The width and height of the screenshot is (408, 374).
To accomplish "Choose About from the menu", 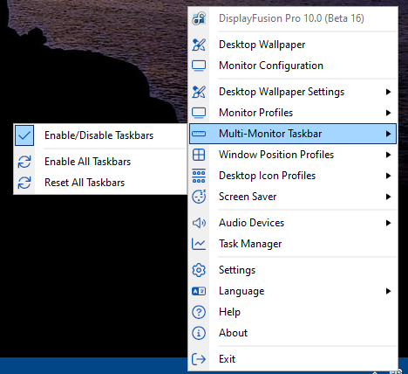I will click(x=293, y=333).
